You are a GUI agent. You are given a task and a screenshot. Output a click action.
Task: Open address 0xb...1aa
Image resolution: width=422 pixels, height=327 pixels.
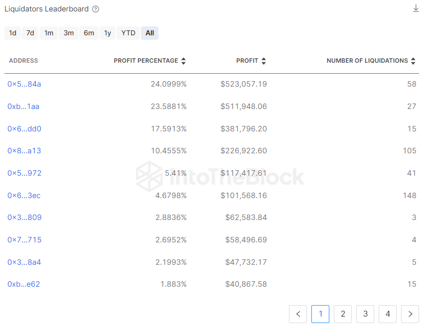(24, 106)
